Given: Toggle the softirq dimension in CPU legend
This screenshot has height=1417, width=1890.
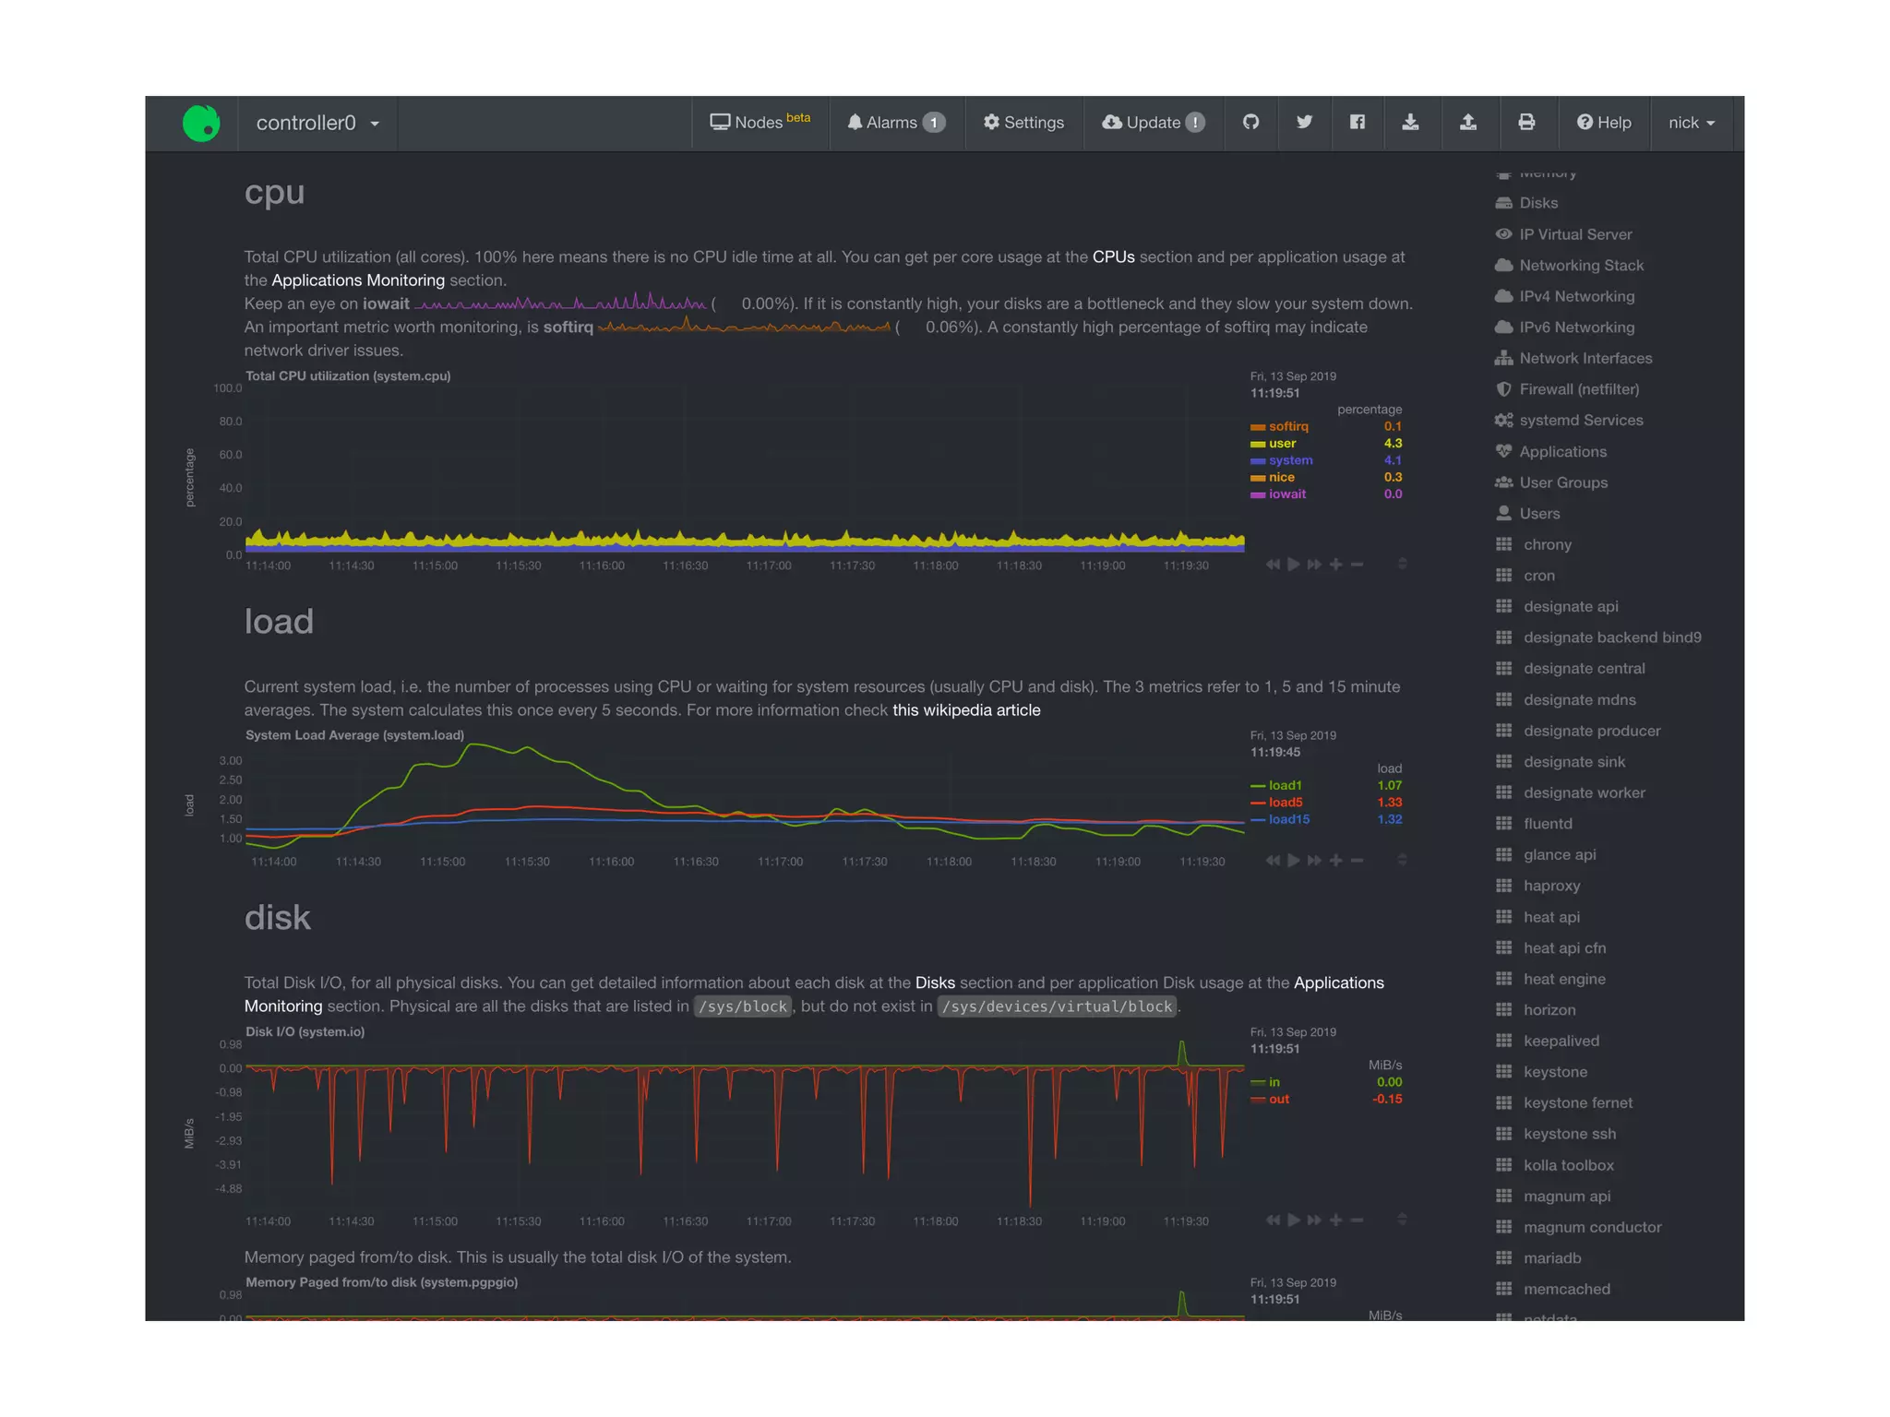Looking at the screenshot, I should [x=1287, y=426].
